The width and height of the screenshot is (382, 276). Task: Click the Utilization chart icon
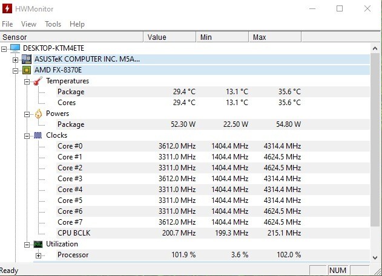pyautogui.click(x=38, y=244)
